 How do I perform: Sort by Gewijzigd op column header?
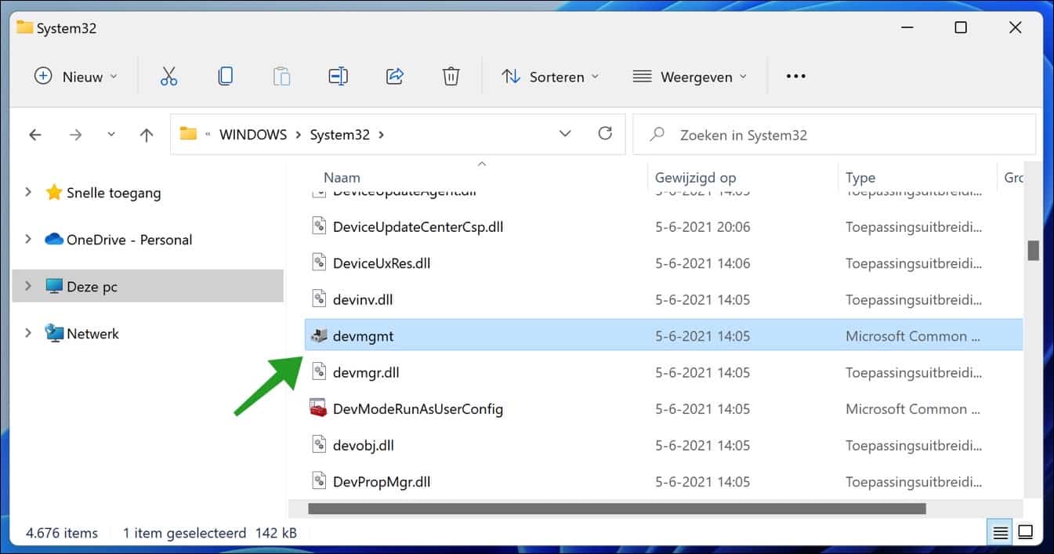coord(695,178)
